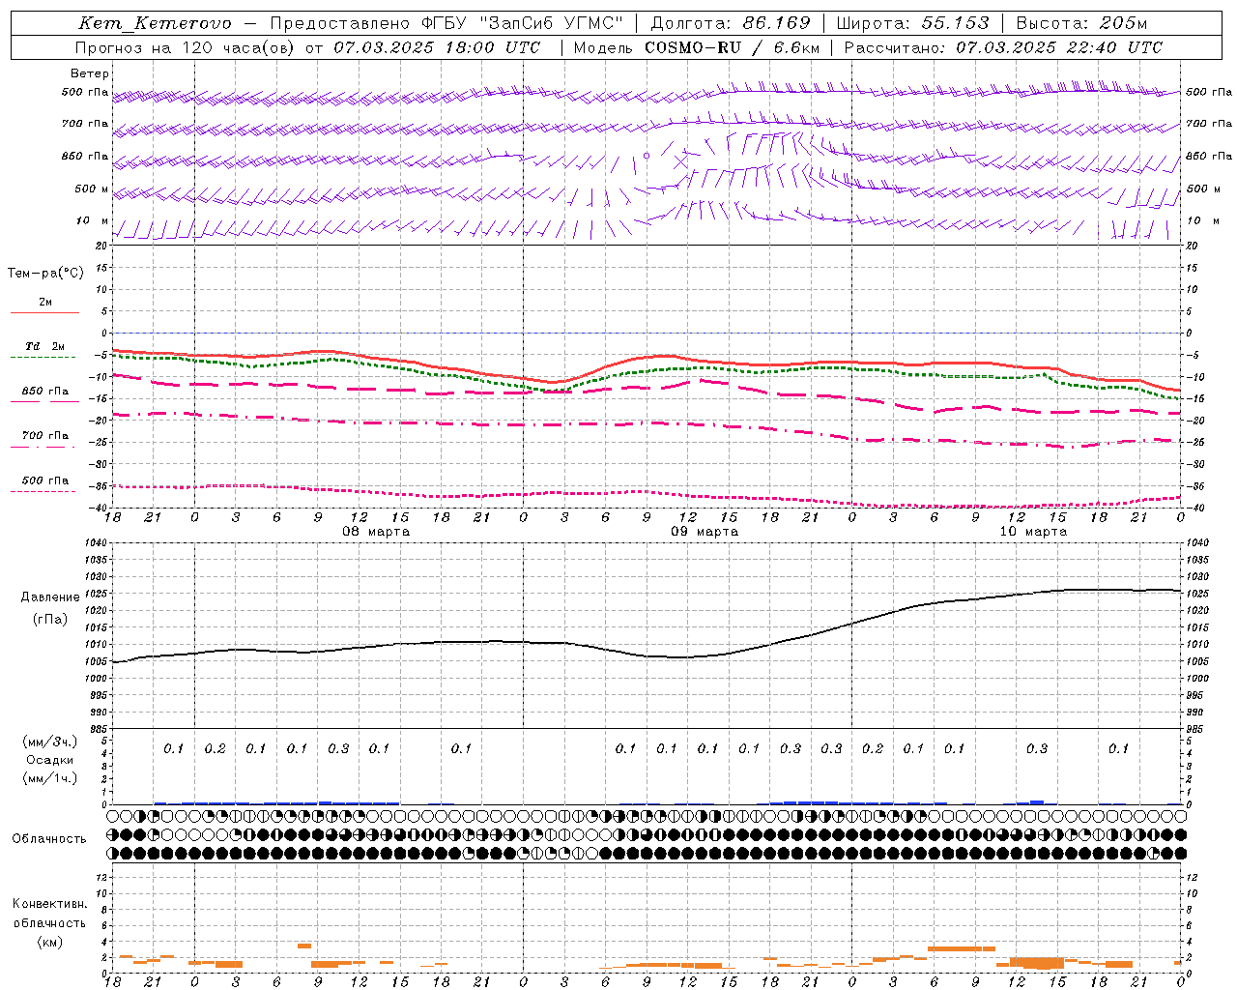Click the 'Широта: 55.153' header field
Viewport: 1237px width, 990px height.
click(x=912, y=23)
